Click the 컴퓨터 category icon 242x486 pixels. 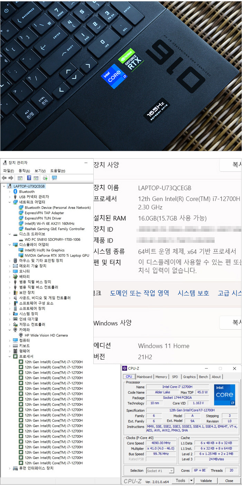tap(15, 340)
